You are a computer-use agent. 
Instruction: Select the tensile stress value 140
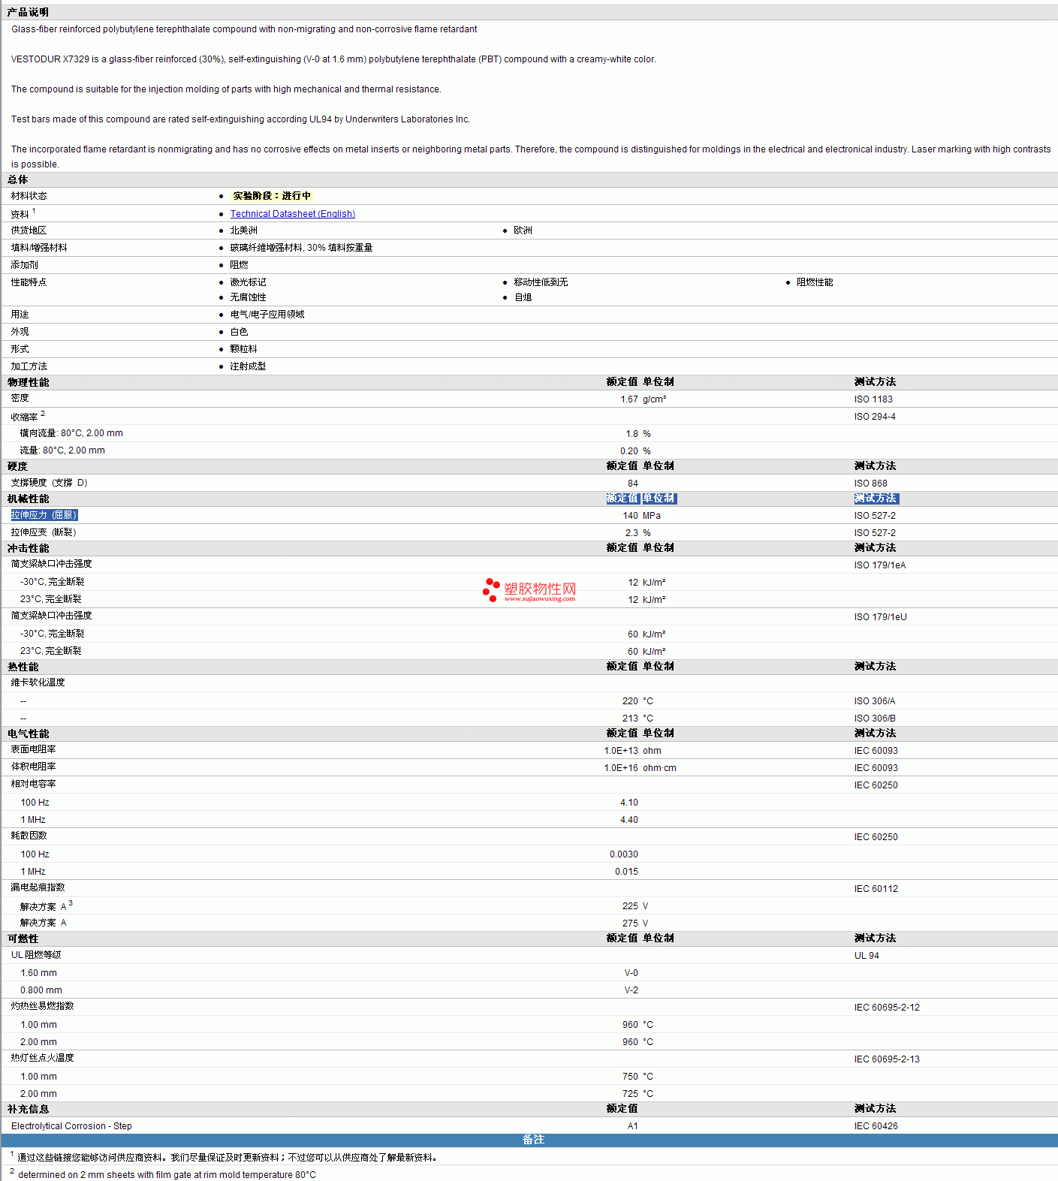tap(631, 516)
